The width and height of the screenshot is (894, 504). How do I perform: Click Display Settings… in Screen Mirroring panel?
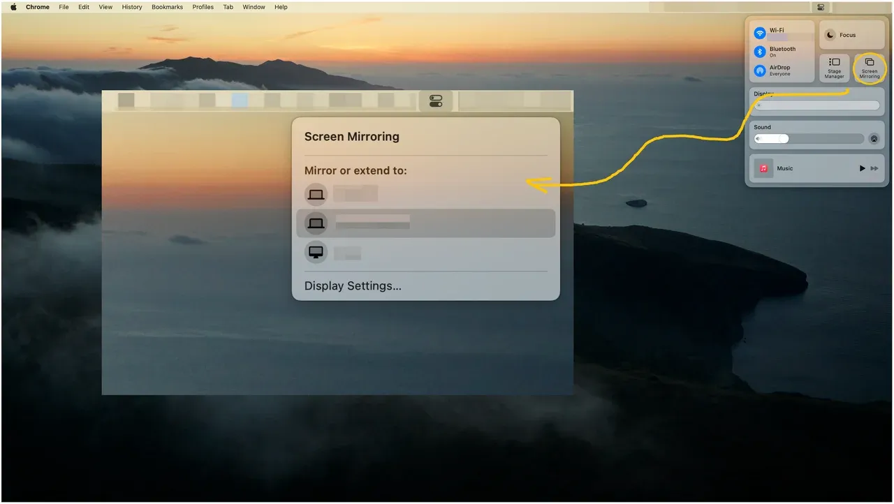click(x=353, y=286)
